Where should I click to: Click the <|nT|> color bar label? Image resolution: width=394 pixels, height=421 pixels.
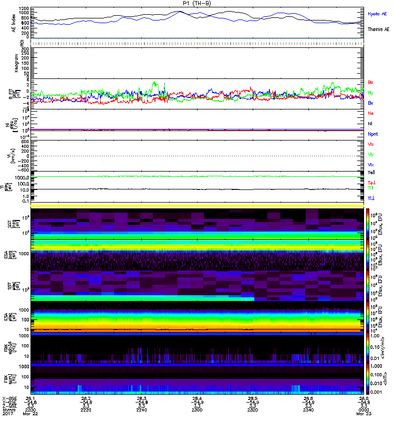click(x=386, y=379)
